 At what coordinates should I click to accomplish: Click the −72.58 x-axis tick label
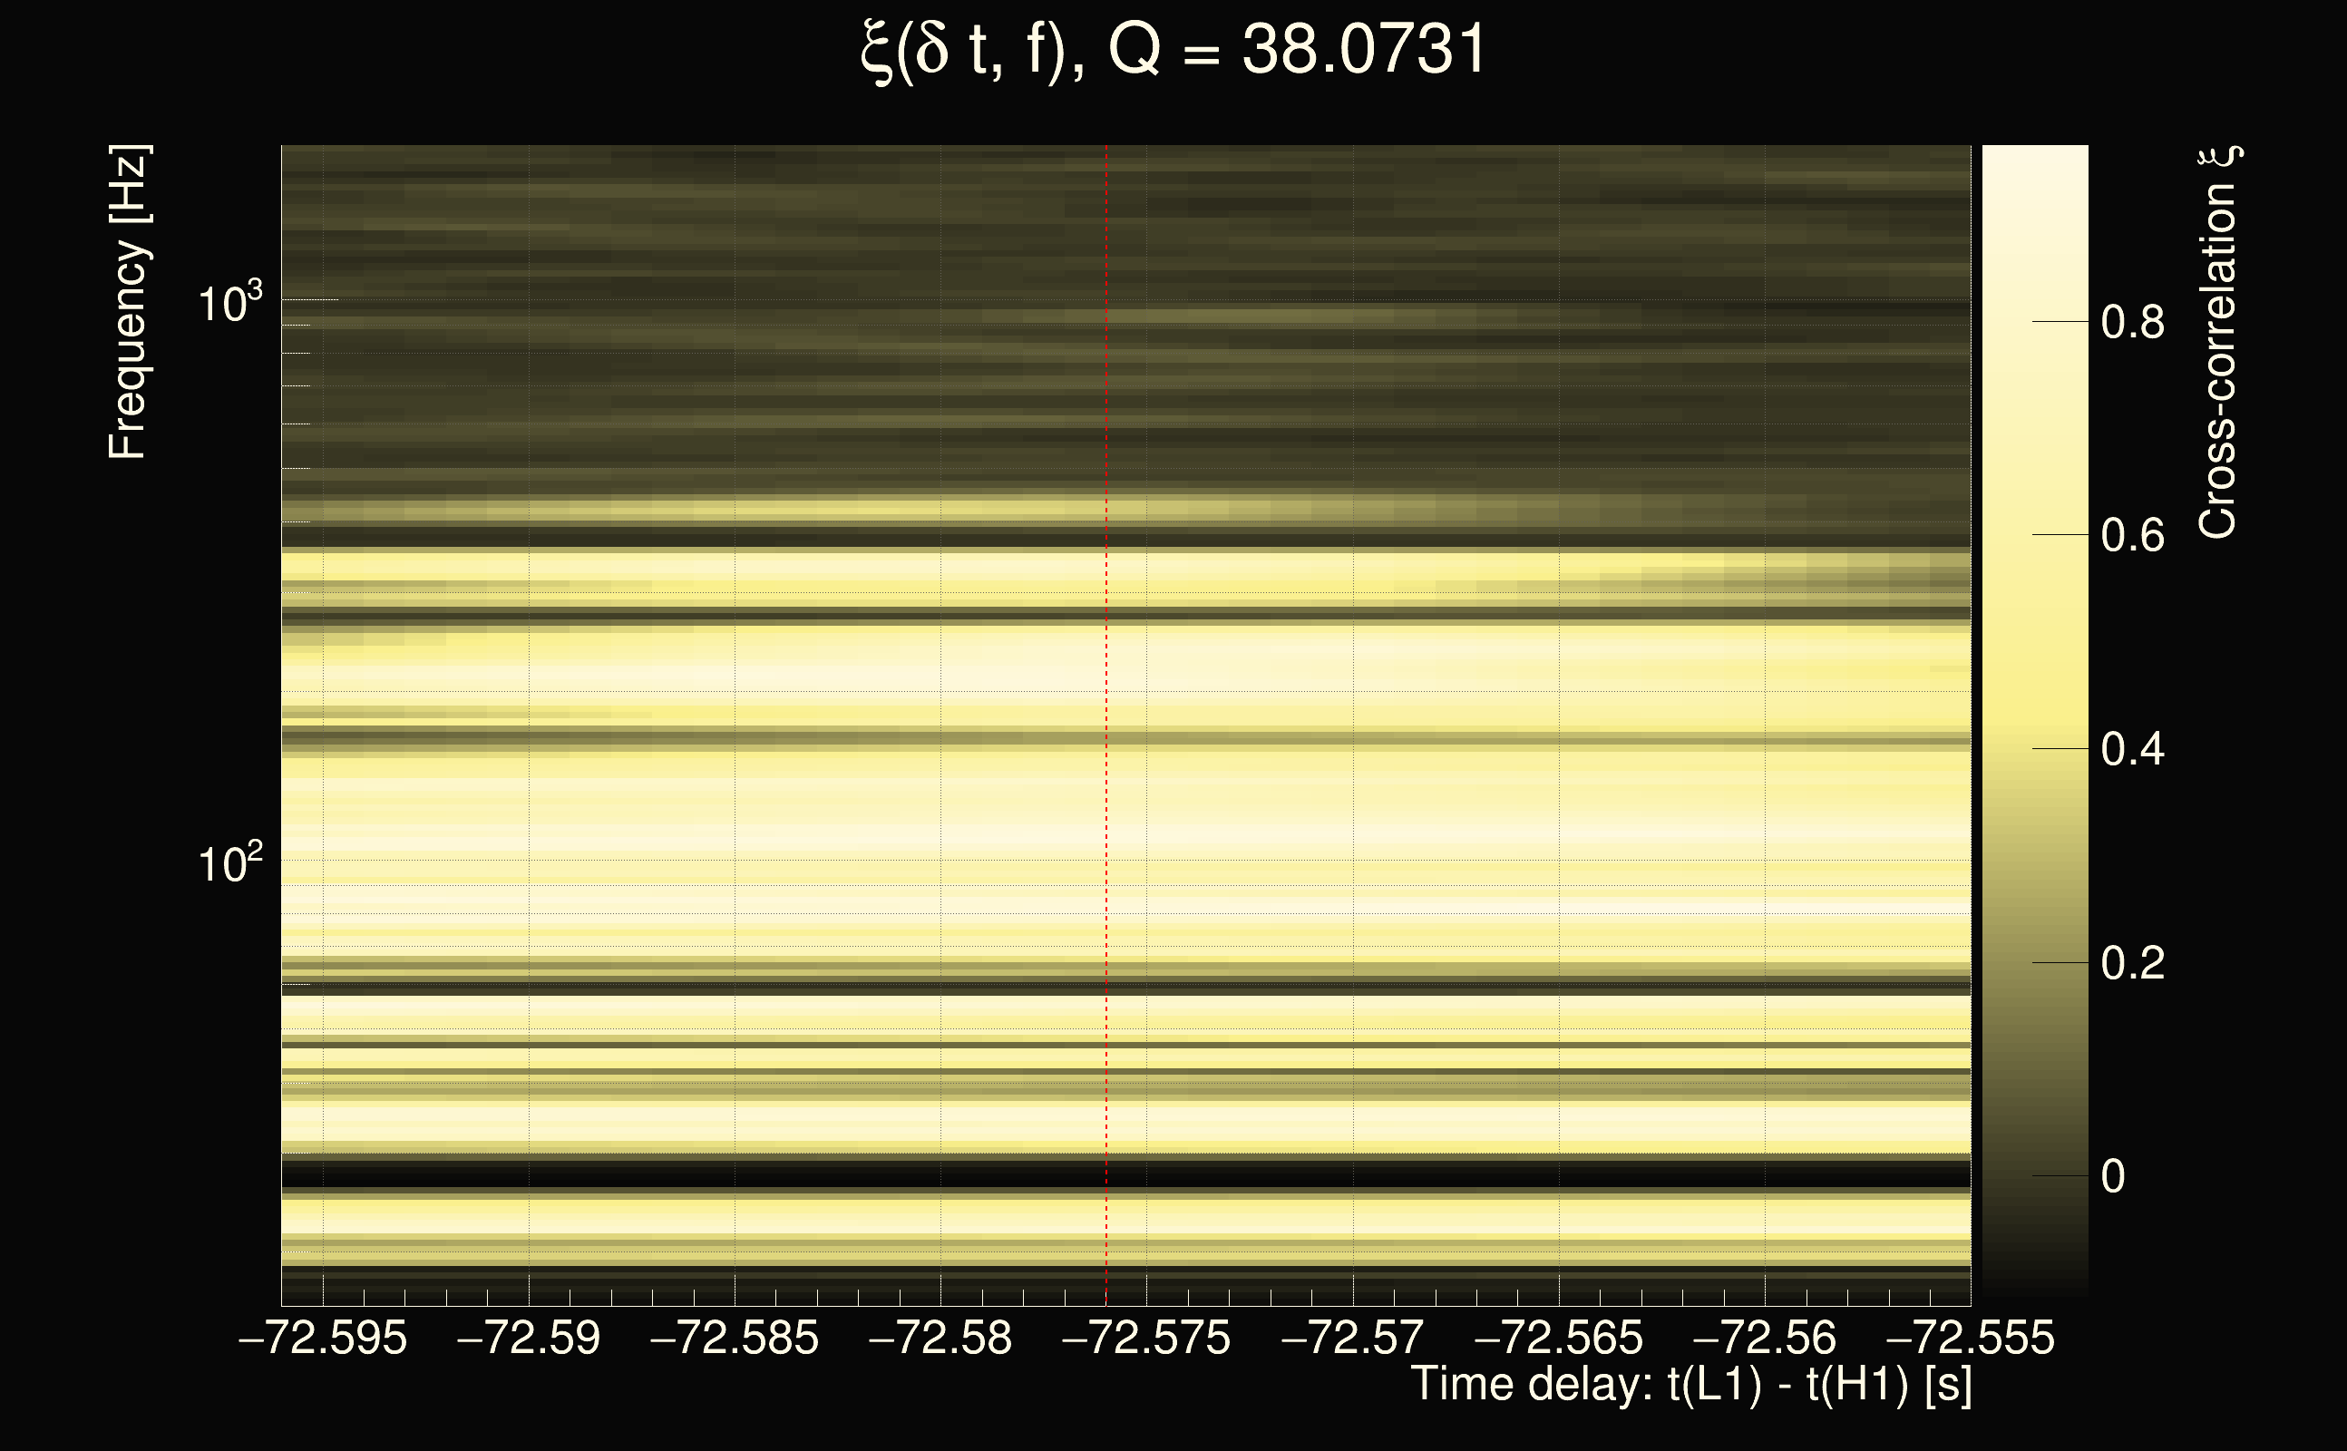coord(940,1338)
